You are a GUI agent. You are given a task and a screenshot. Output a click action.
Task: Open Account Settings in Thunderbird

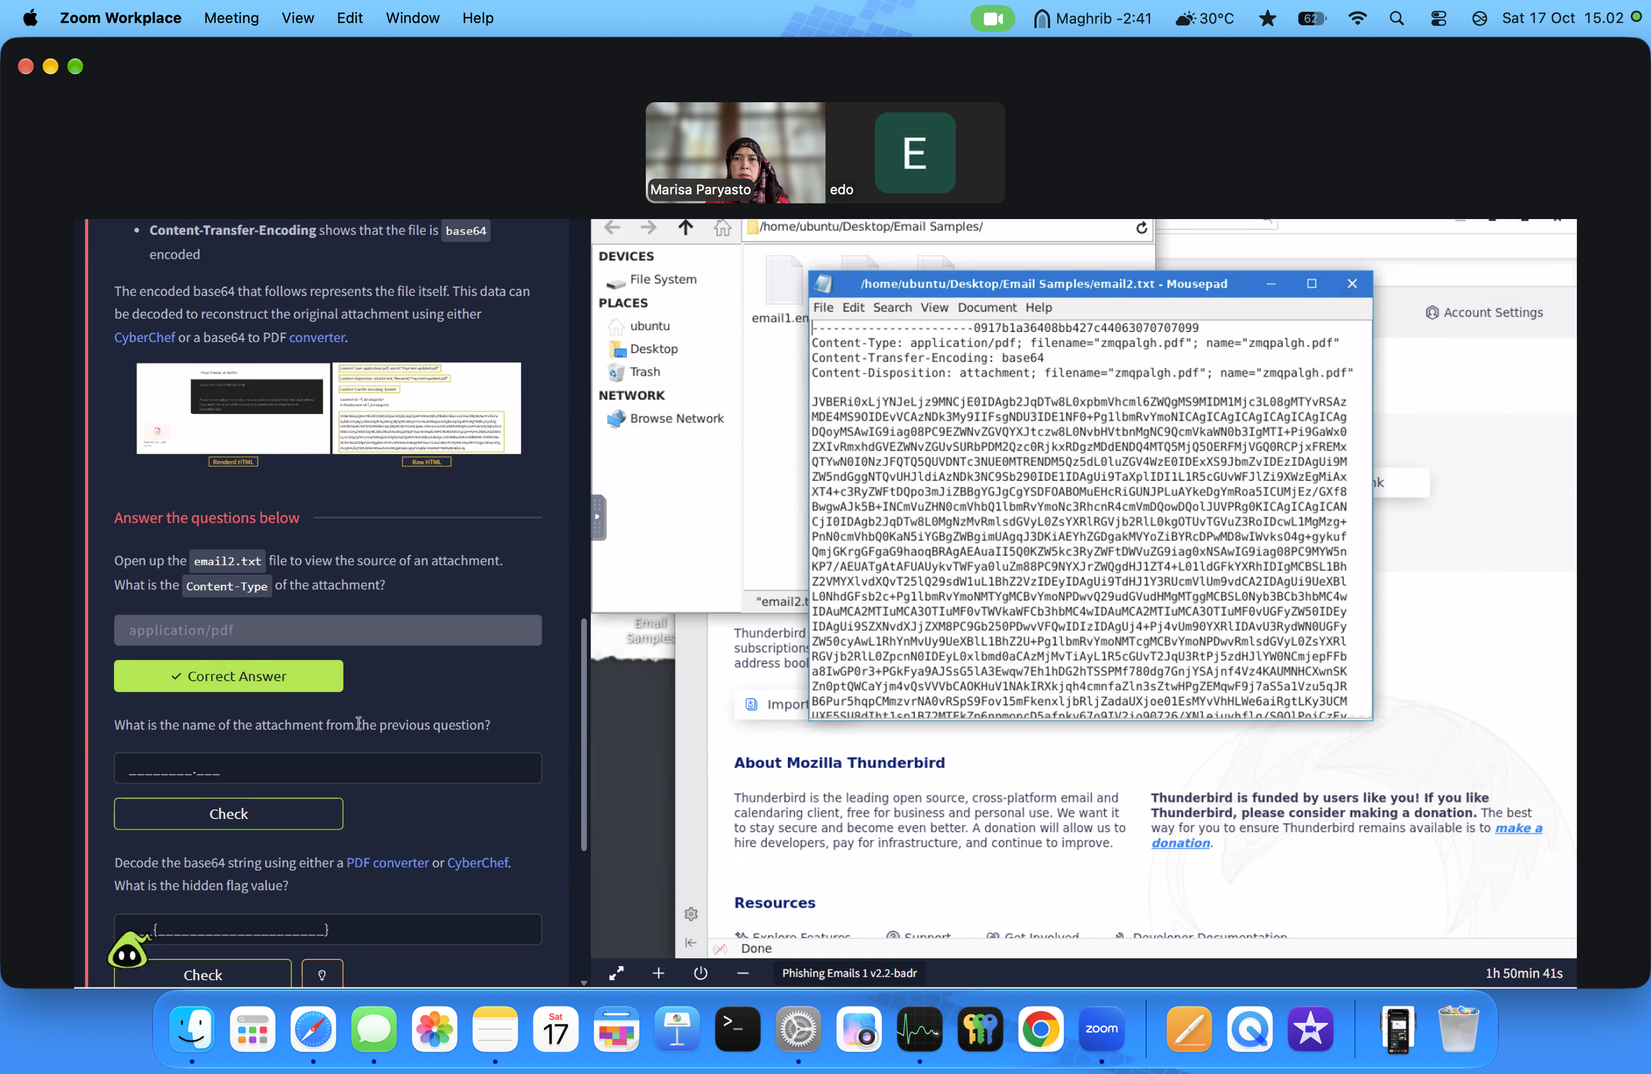(x=1485, y=313)
